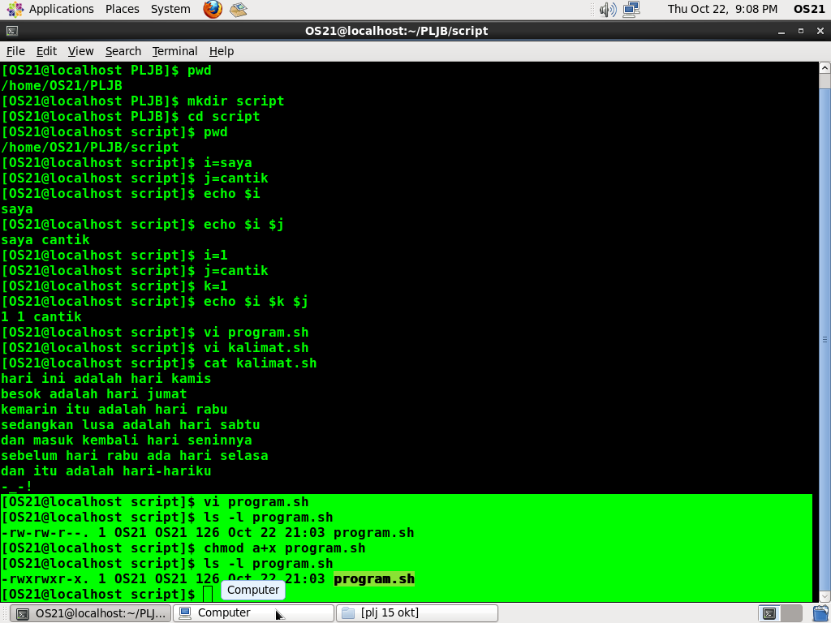Click the terminal cursor at prompt
The width and height of the screenshot is (831, 623).
pos(208,595)
